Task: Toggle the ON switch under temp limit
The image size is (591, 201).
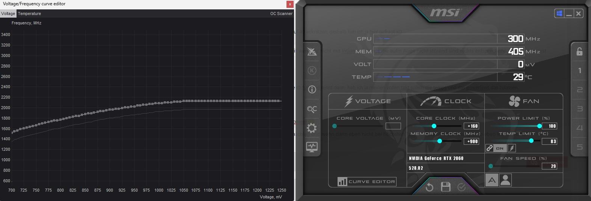Action: [500, 148]
